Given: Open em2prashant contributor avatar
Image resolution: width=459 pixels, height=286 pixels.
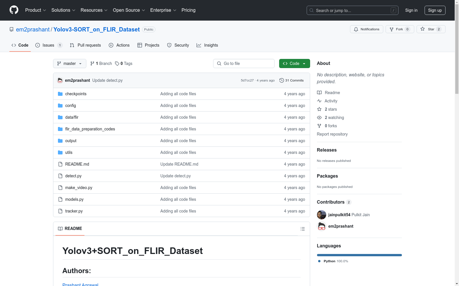Looking at the screenshot, I should pos(322,226).
